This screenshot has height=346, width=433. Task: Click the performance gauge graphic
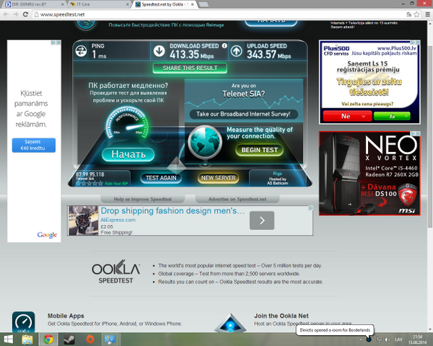coord(127,122)
